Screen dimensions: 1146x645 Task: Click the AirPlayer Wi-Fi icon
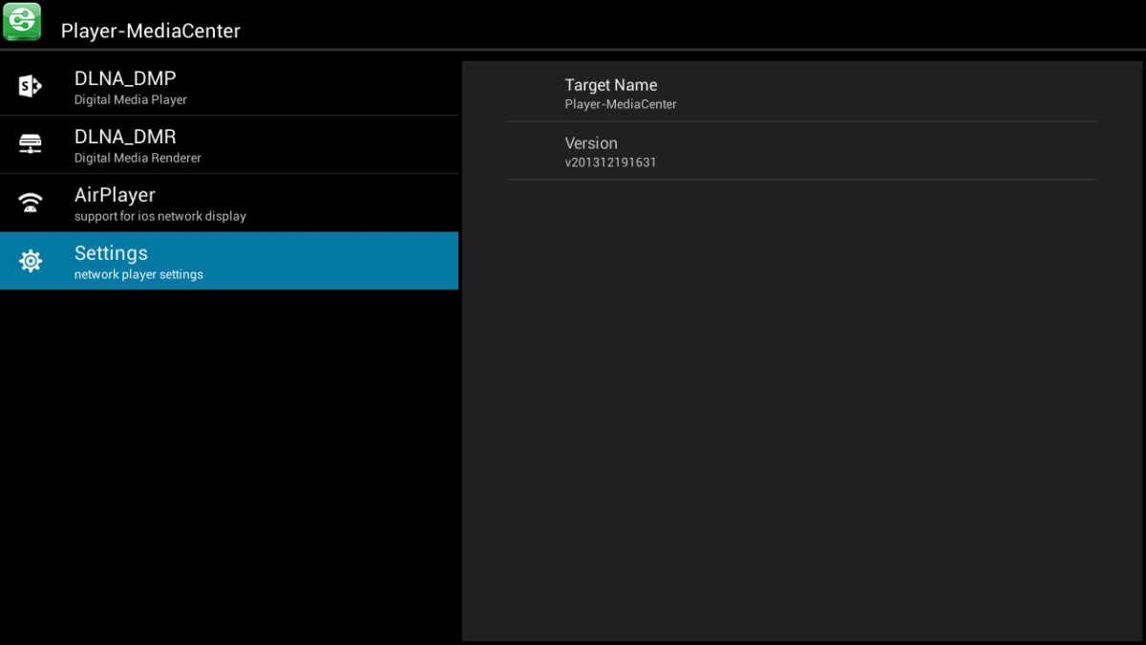(31, 203)
